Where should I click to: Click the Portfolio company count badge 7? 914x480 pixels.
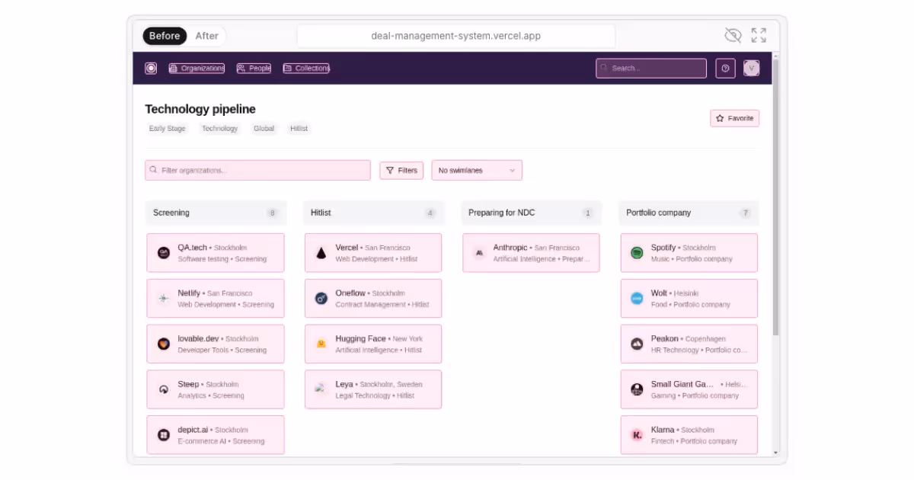745,213
